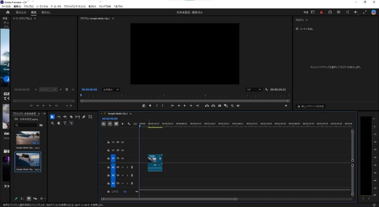Switch to the 読み込み tab

tap(21, 12)
